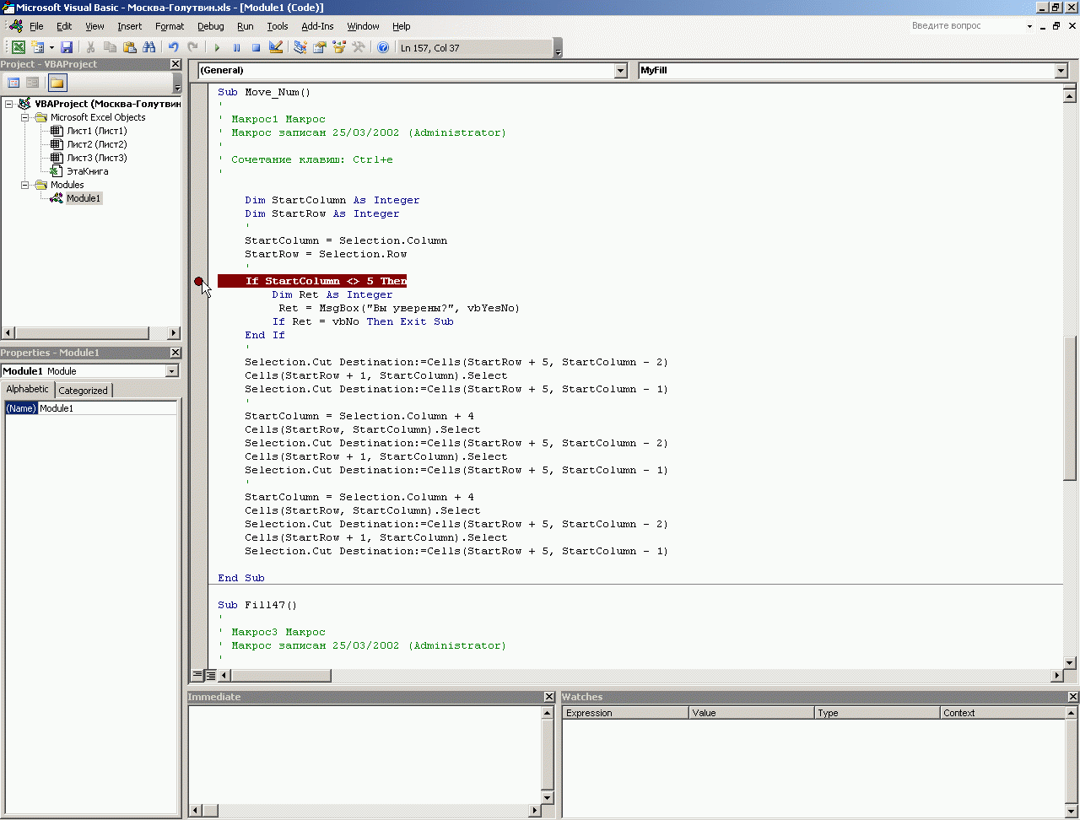Close the Project - VBAProject panel
Screen dimensions: 1080x820
[175, 64]
